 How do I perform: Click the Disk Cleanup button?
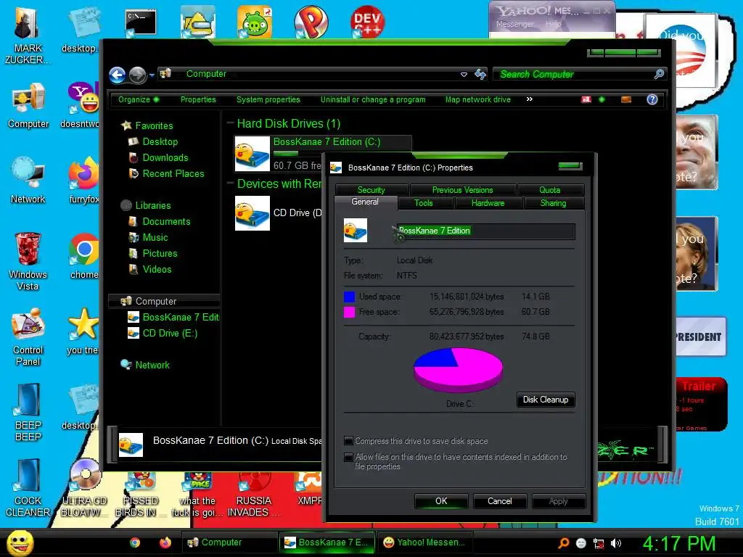[x=546, y=400]
